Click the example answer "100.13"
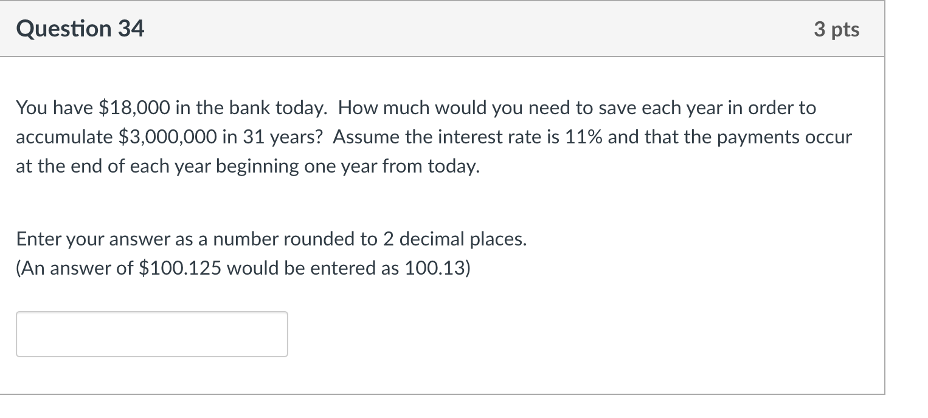The width and height of the screenshot is (928, 418). tap(434, 269)
